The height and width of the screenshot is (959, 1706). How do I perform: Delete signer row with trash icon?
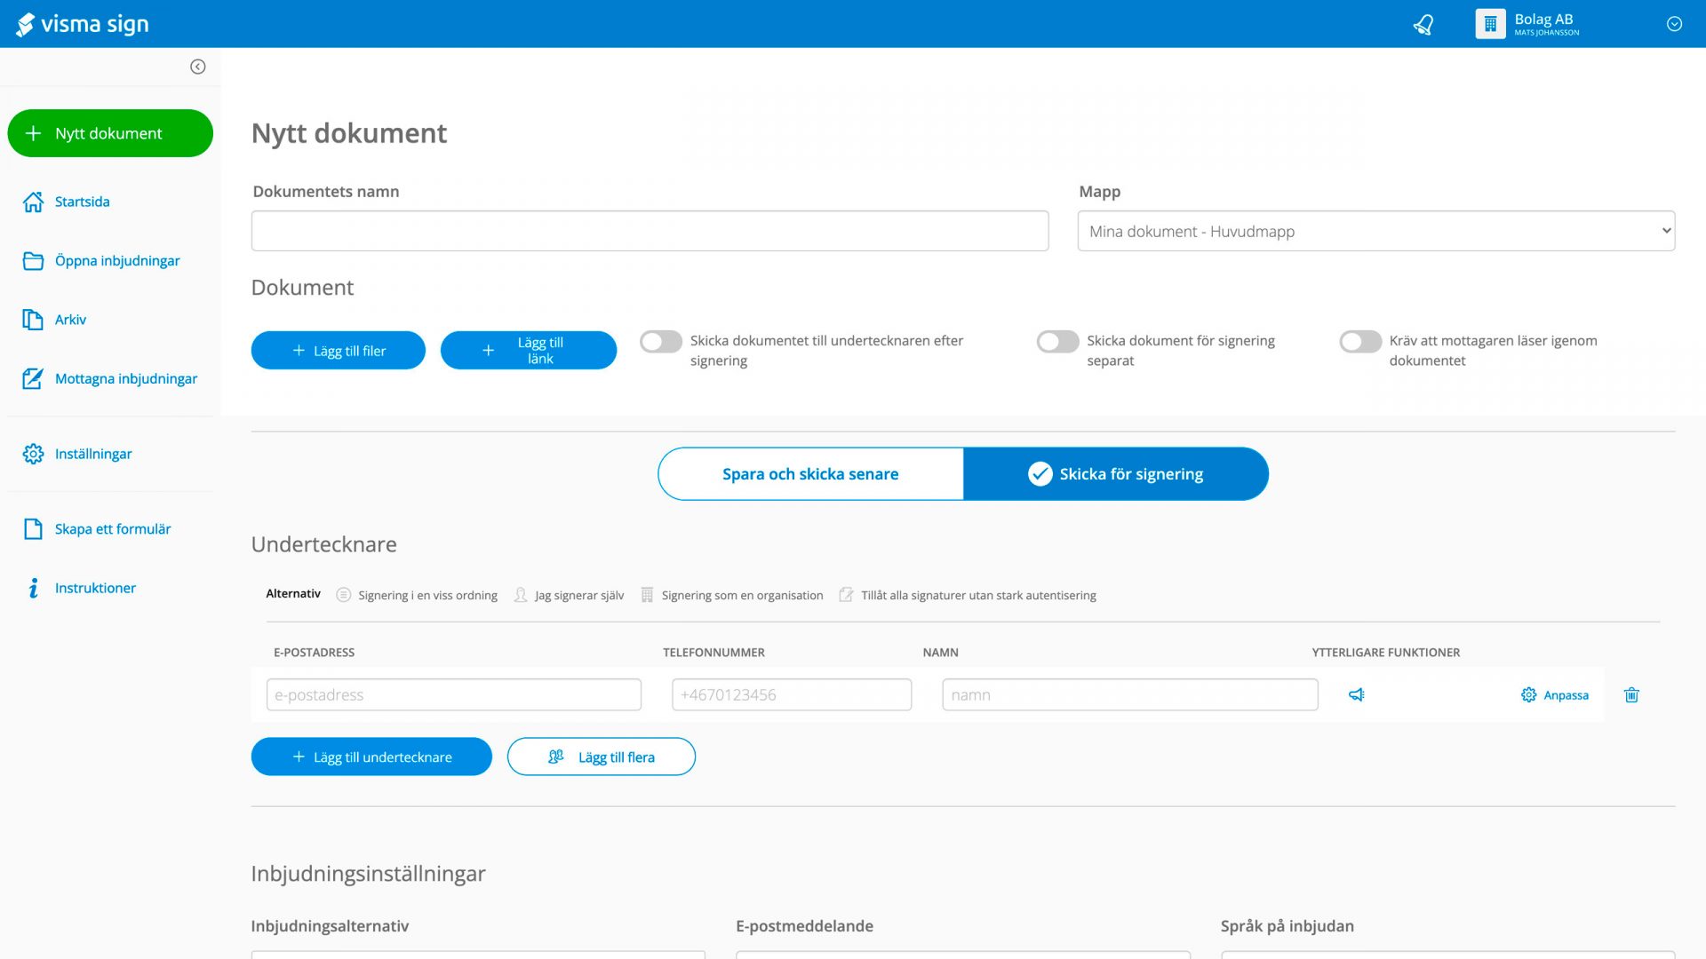1631,694
